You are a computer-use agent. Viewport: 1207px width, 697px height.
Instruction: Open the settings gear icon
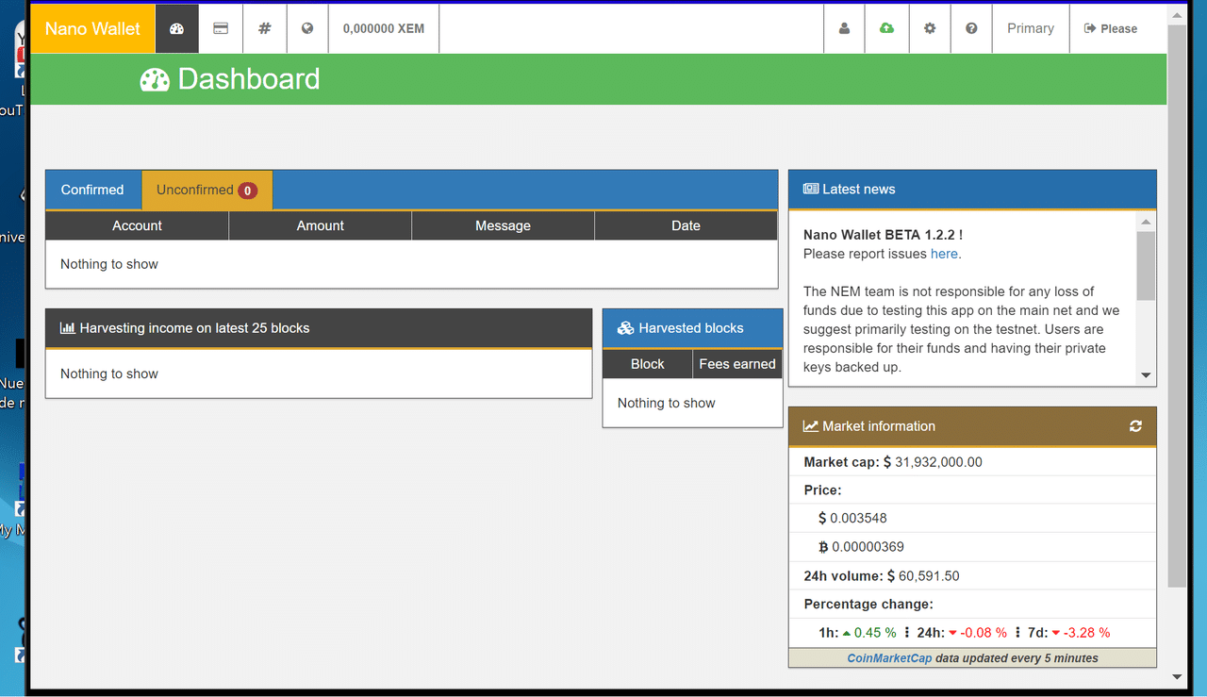point(930,28)
